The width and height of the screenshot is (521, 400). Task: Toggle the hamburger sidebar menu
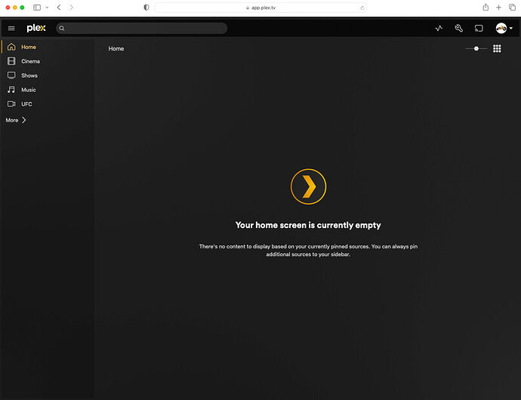pyautogui.click(x=11, y=28)
